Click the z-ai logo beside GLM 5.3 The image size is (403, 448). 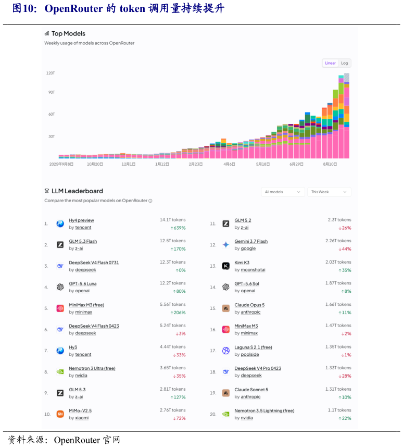click(x=60, y=393)
